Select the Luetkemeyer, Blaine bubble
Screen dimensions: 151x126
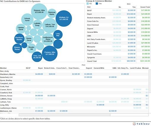pyautogui.click(x=48, y=39)
